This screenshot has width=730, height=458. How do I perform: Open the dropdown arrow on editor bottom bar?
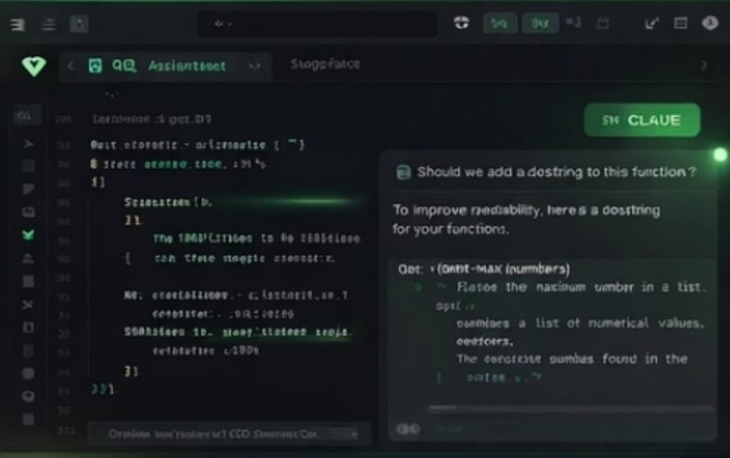tap(354, 435)
